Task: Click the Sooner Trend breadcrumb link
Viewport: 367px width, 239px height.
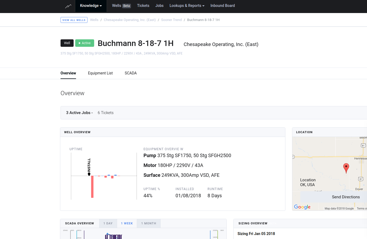Action: [171, 20]
